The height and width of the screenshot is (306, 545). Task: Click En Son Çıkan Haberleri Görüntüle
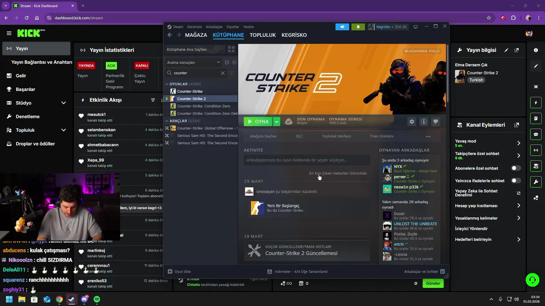click(338, 173)
